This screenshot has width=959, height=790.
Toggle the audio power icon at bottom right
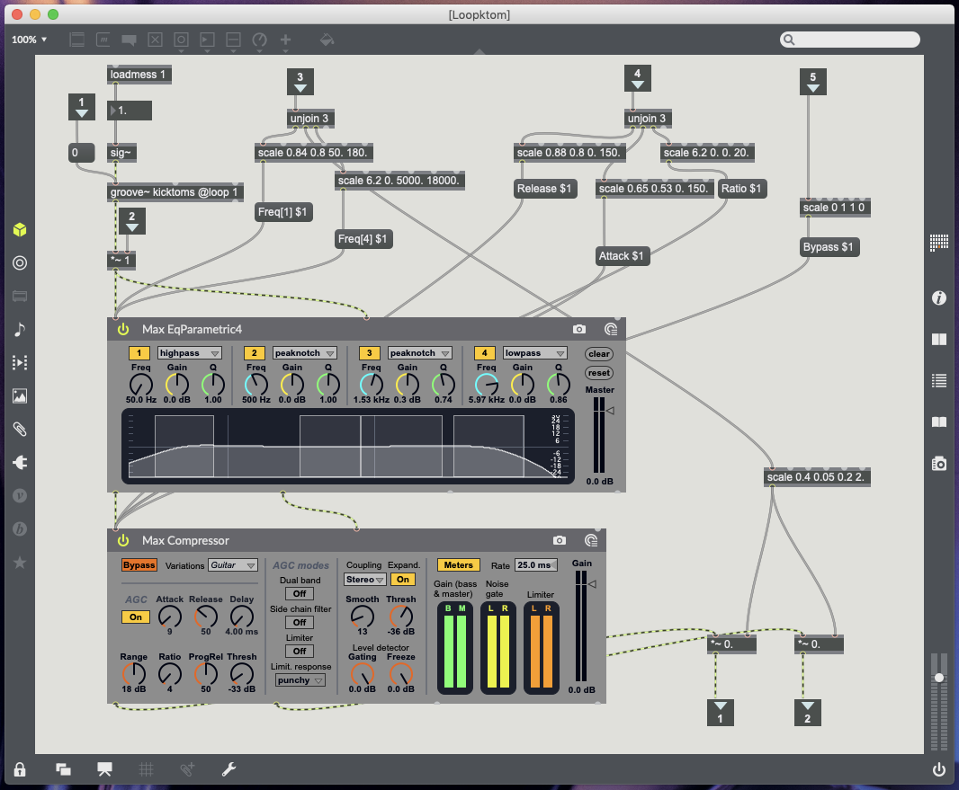939,769
